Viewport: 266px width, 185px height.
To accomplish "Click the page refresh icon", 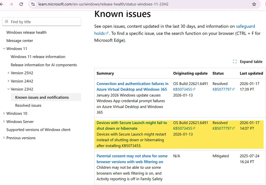I will 21,4.
